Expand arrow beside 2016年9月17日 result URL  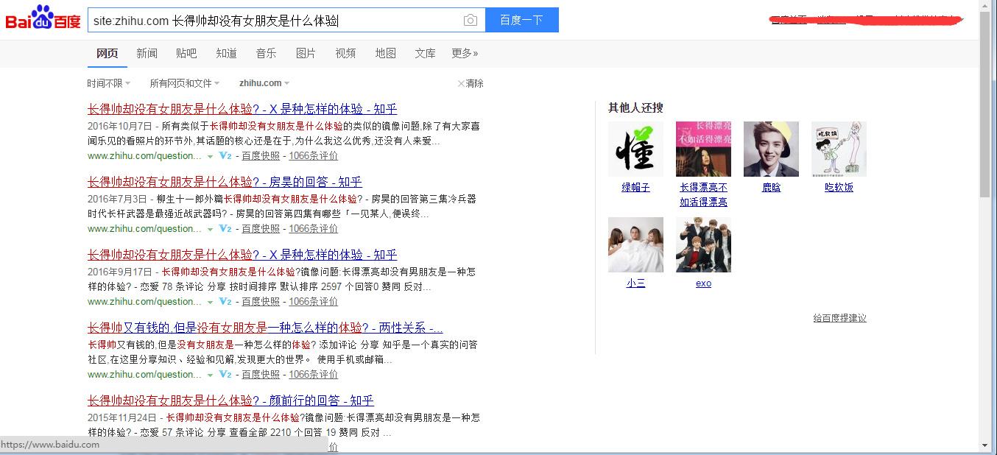click(x=210, y=303)
